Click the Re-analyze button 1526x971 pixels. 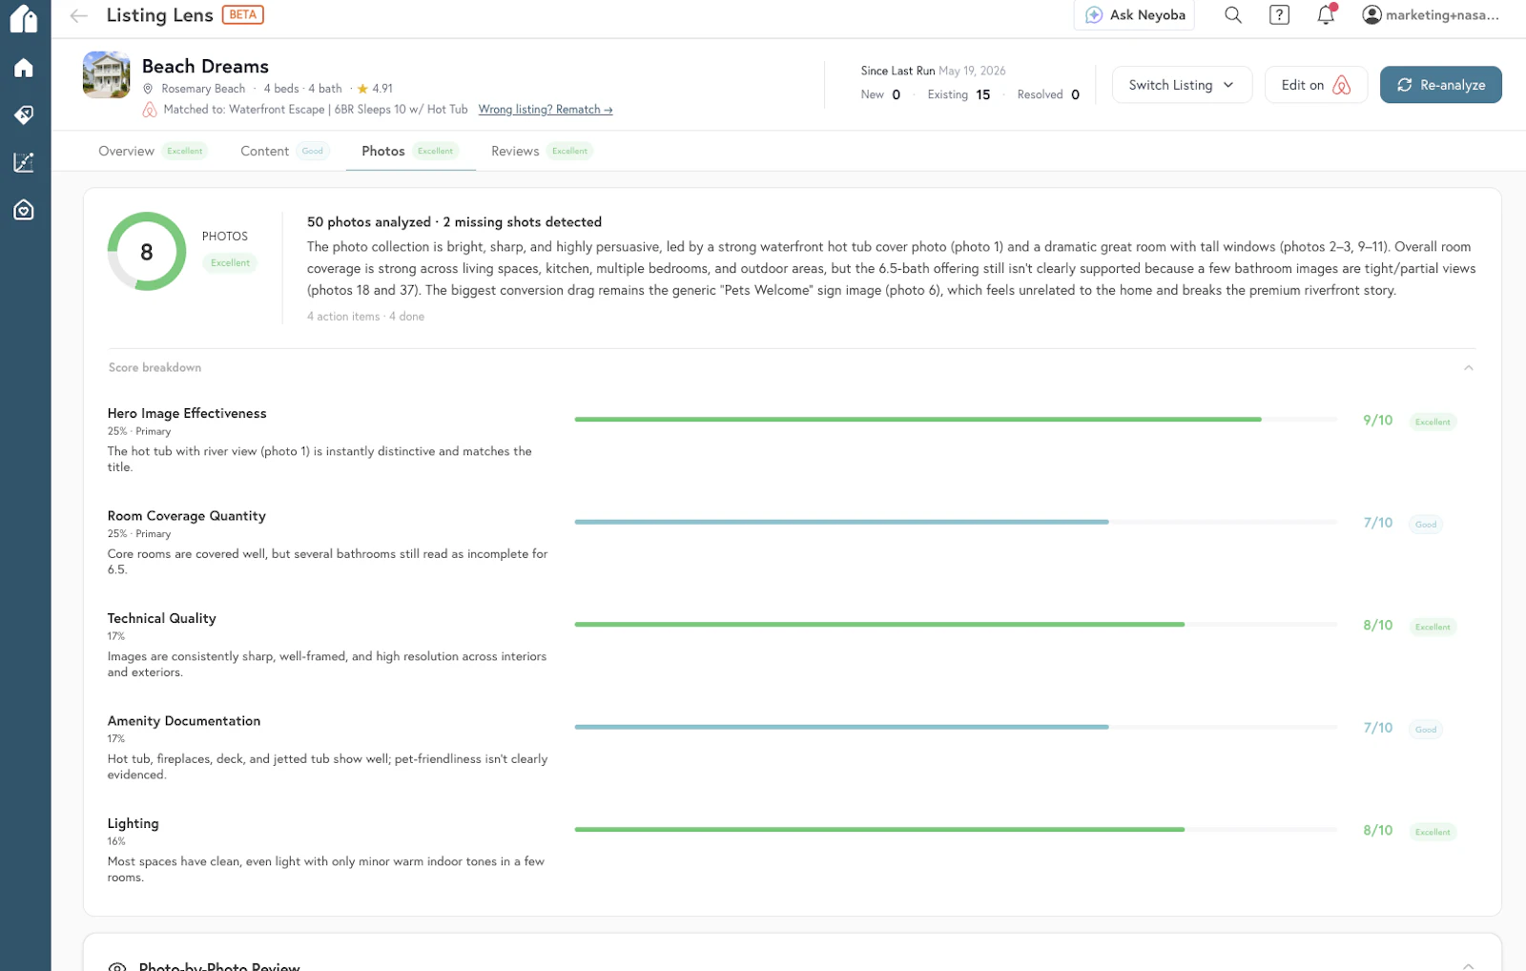(1440, 85)
